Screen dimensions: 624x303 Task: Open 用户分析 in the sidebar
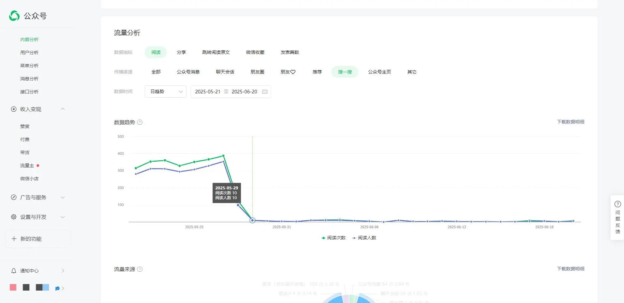tap(29, 53)
